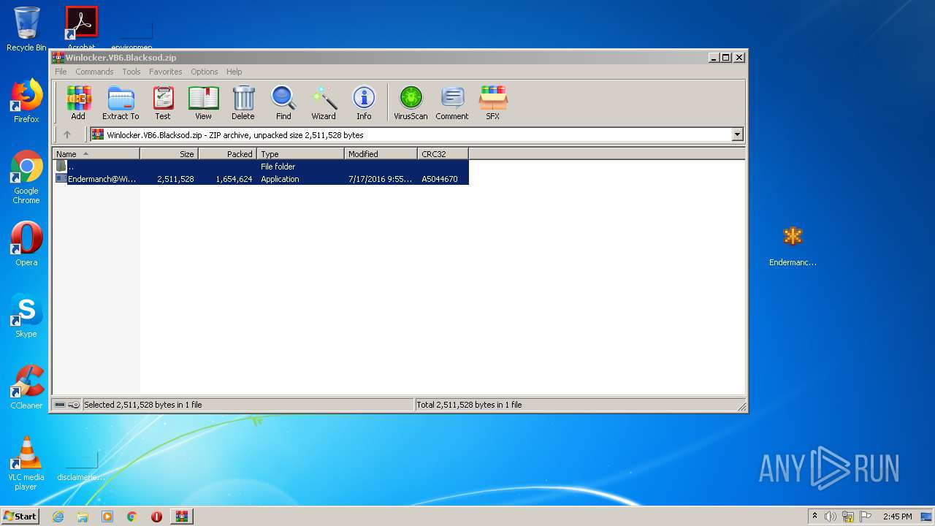Click the key password icon in status bar
The height and width of the screenshot is (526, 935).
[74, 404]
